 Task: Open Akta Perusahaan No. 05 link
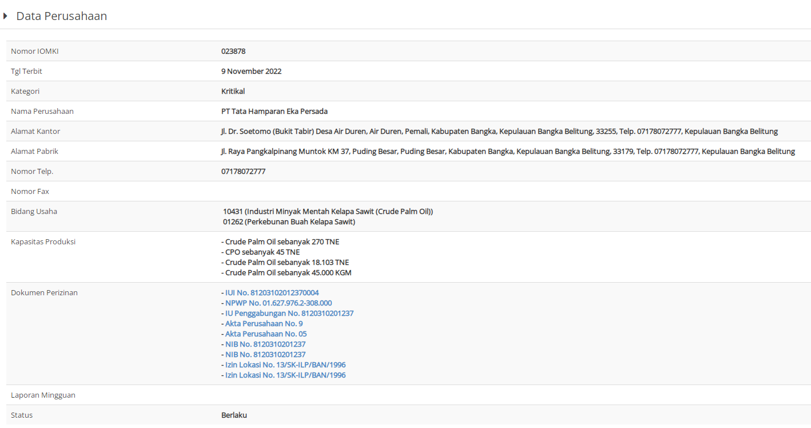coord(266,334)
